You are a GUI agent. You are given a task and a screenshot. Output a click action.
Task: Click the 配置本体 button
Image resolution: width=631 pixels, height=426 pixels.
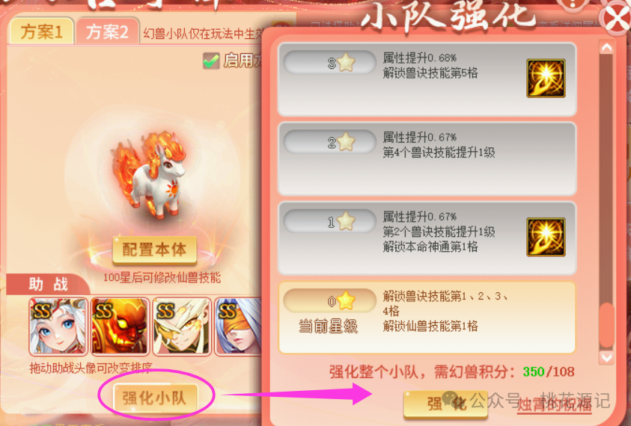[x=154, y=250]
